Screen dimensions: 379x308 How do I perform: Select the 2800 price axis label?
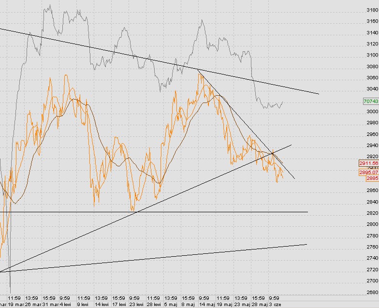click(372, 224)
